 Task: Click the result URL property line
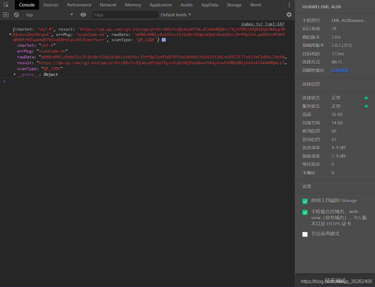pyautogui.click(x=152, y=63)
